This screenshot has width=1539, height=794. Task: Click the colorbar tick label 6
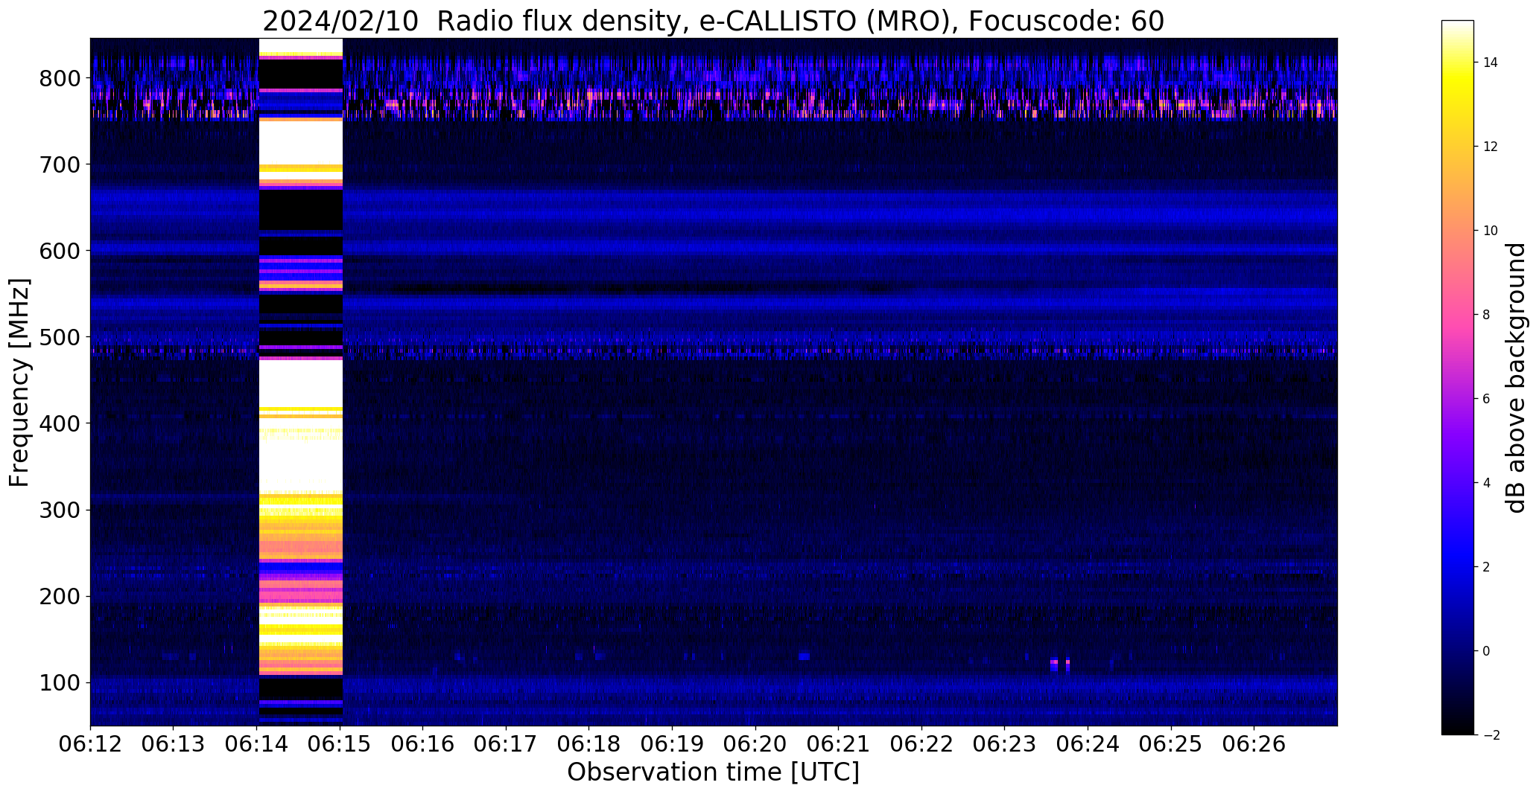coord(1486,399)
